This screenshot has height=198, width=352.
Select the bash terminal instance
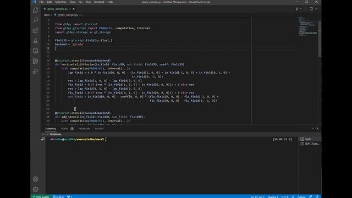click(x=307, y=139)
